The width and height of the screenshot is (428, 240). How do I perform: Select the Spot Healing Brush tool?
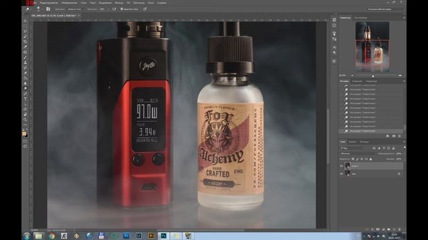(25, 52)
